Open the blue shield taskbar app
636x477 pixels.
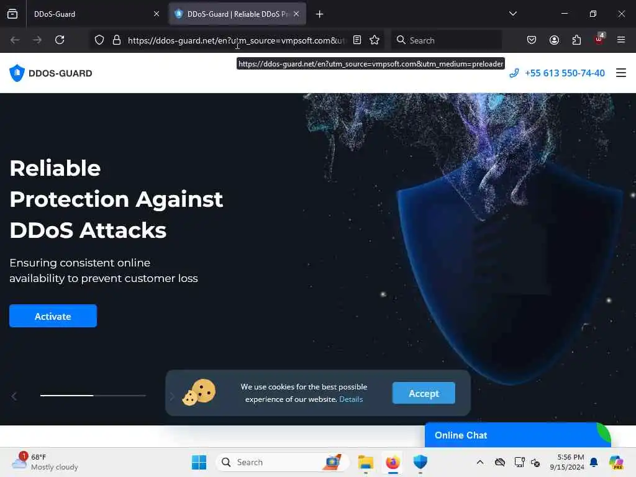(x=420, y=462)
